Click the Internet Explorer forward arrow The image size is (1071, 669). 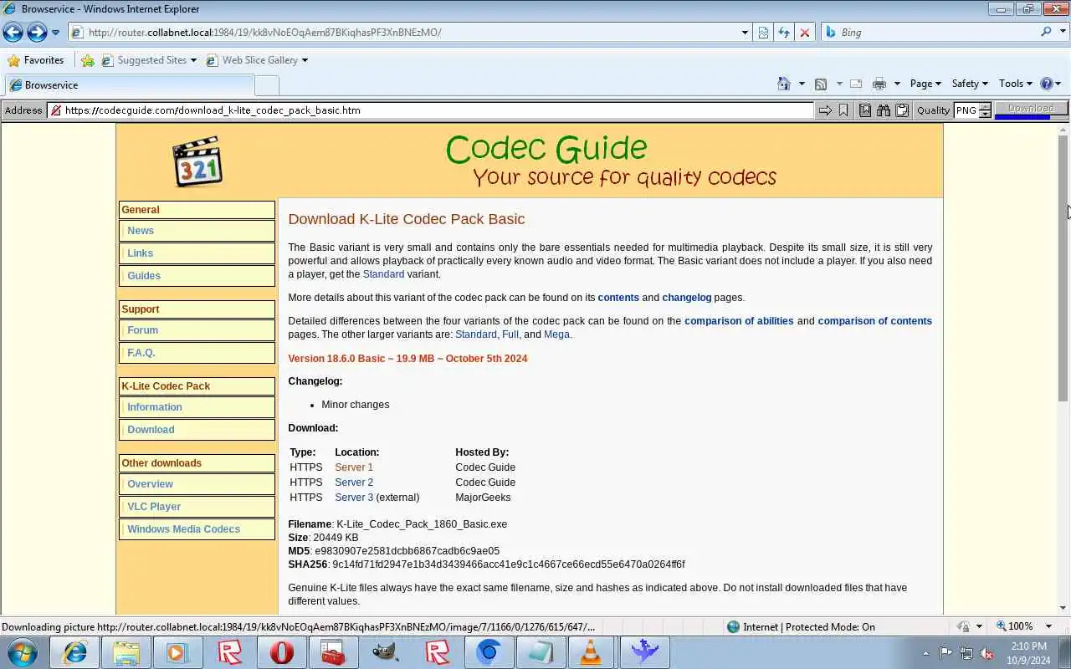[x=37, y=33]
